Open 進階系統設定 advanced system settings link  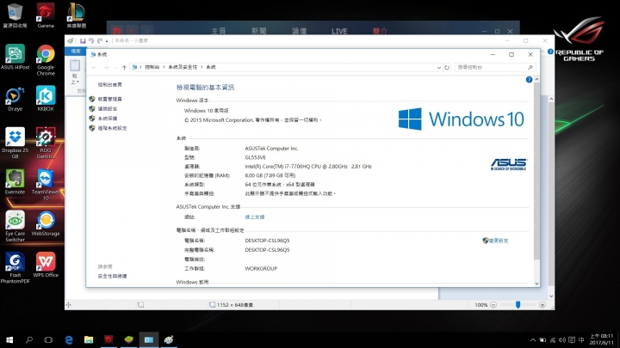coord(112,128)
